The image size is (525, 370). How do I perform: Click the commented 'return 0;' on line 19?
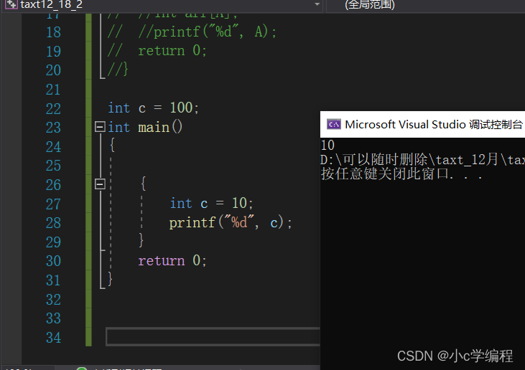172,51
